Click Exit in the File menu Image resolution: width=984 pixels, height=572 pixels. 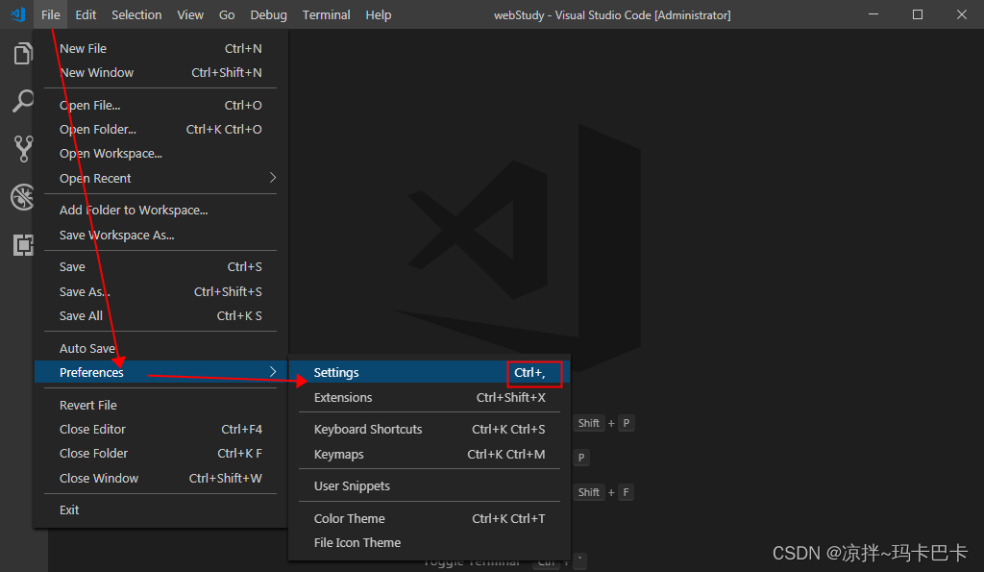(160, 510)
